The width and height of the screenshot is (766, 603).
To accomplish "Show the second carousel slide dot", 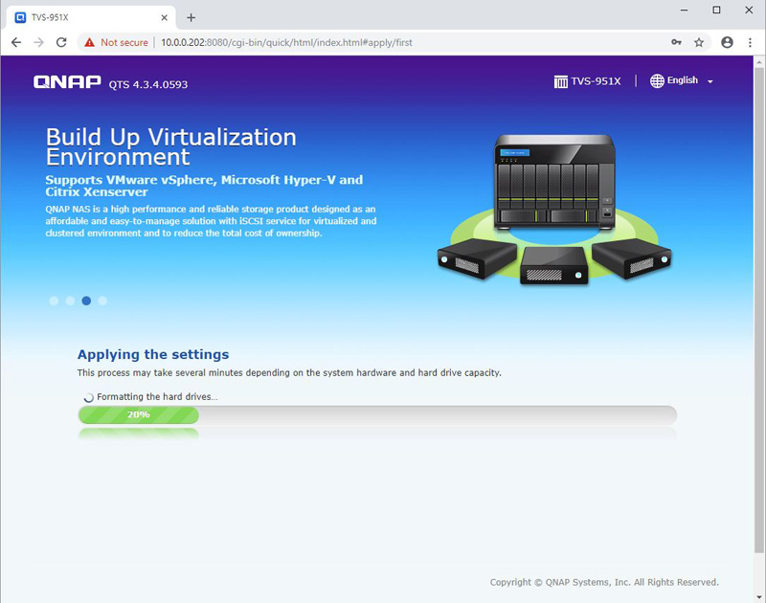I will click(x=70, y=301).
